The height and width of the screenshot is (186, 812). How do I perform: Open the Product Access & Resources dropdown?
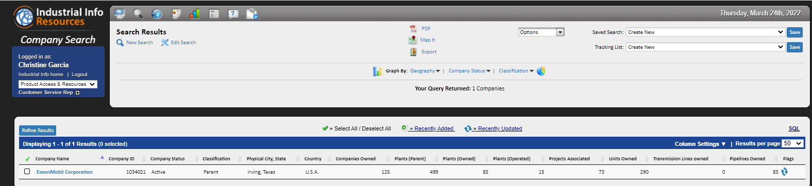pyautogui.click(x=58, y=84)
